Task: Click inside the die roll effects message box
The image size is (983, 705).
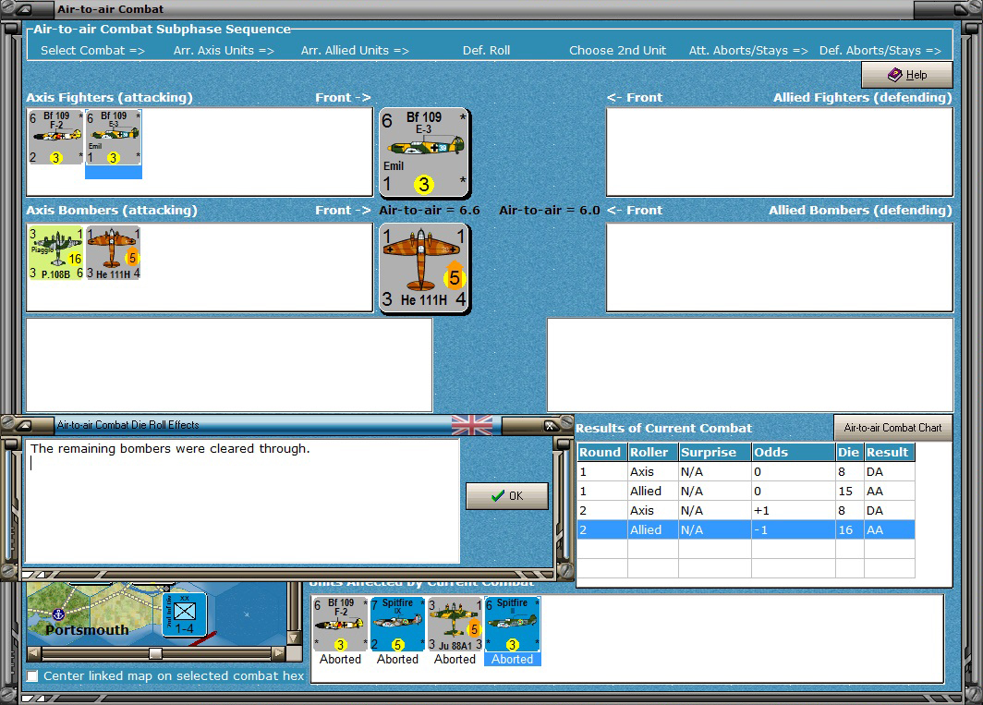Action: tap(242, 501)
